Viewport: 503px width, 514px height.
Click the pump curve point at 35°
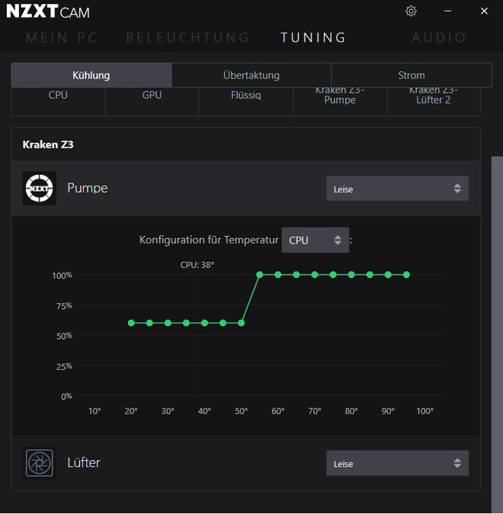[186, 323]
